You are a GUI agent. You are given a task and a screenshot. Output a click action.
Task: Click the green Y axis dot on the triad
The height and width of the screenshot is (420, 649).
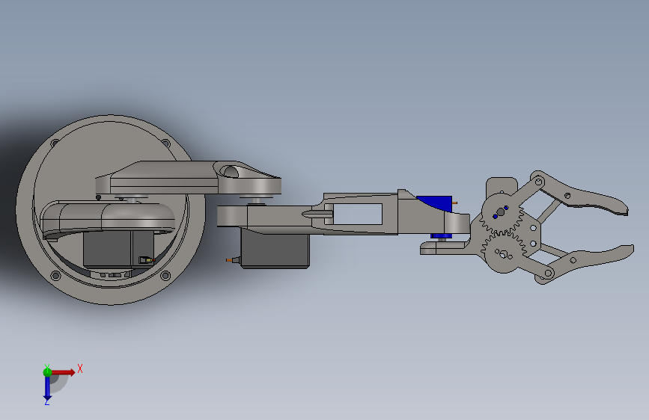point(47,372)
